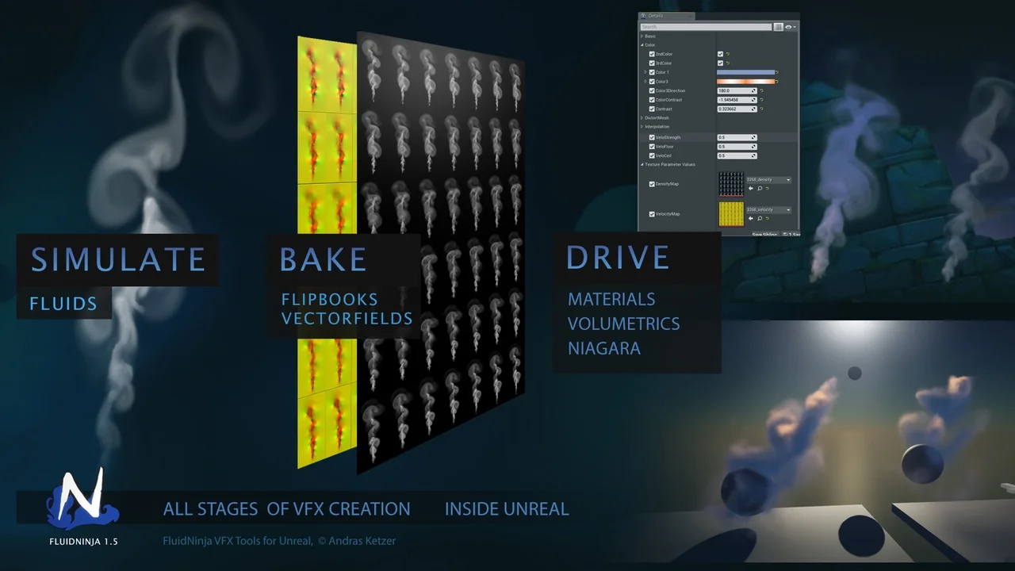The height and width of the screenshot is (571, 1015).
Task: Reset Color3Direction to default using arrow
Action: pyautogui.click(x=761, y=91)
